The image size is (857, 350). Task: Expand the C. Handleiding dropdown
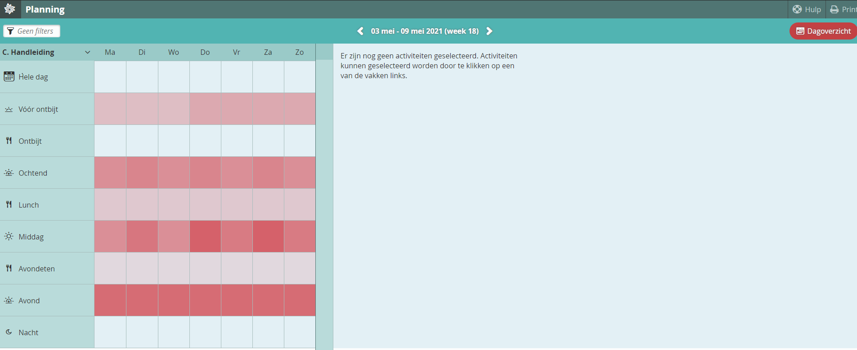tap(87, 52)
